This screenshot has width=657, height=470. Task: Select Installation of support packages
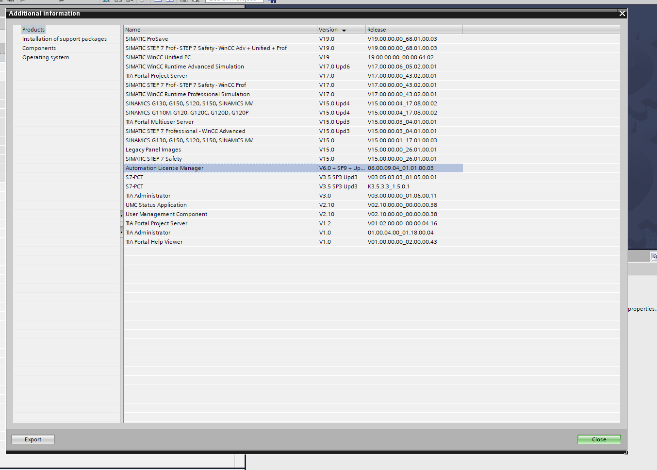pyautogui.click(x=65, y=39)
